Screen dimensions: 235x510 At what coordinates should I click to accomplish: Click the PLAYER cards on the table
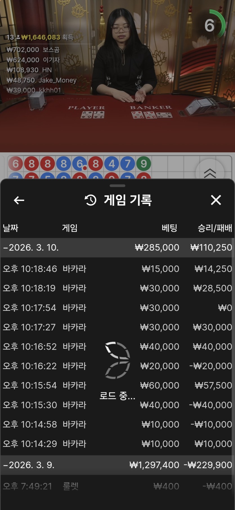92,115
